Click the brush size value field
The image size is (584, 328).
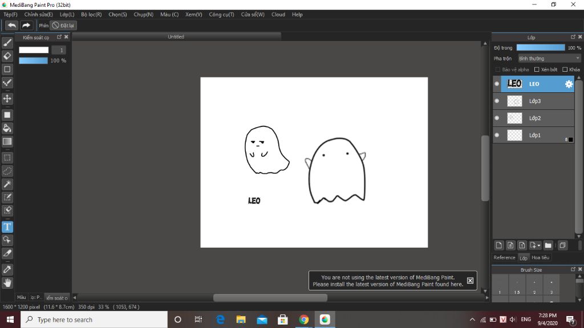[59, 50]
